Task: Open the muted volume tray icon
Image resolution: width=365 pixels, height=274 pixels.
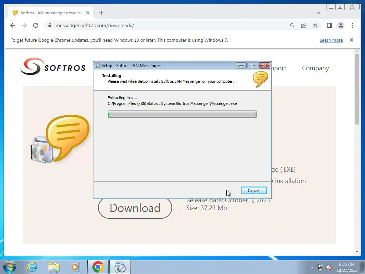Action: point(329,267)
